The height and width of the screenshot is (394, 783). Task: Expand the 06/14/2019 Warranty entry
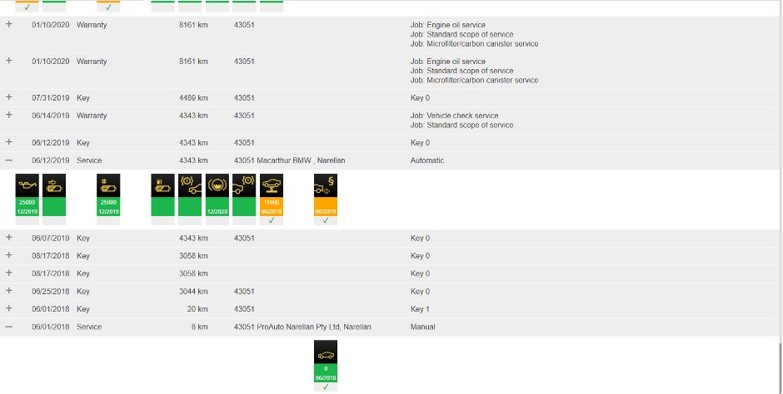coord(8,115)
